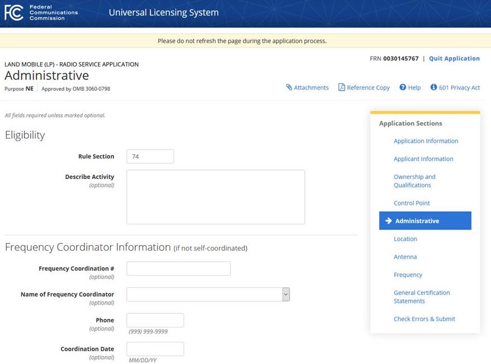Click into the Describe Activity text area

[215, 197]
